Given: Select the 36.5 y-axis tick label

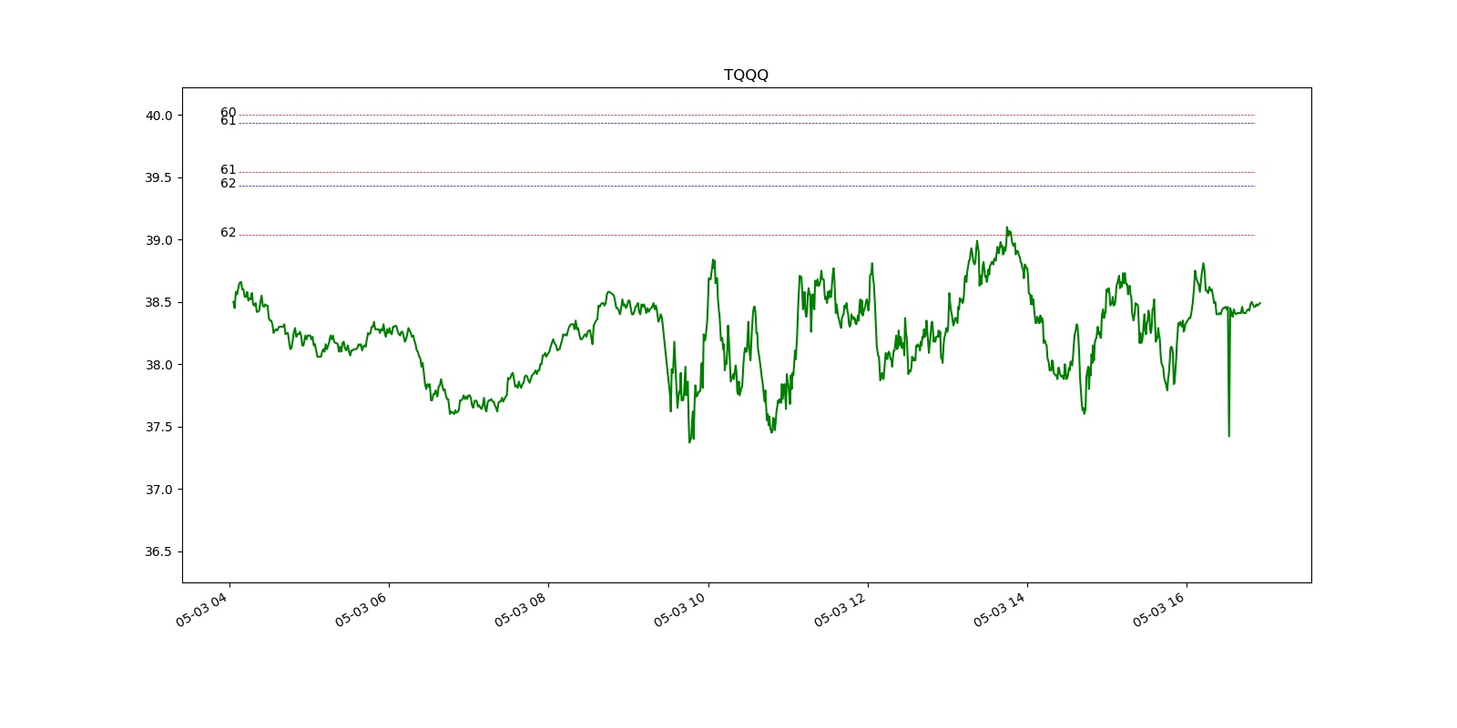Looking at the screenshot, I should [158, 551].
